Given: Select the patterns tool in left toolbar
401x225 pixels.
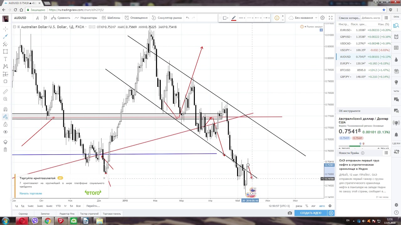Looking at the screenshot, I should pyautogui.click(x=5, y=67).
